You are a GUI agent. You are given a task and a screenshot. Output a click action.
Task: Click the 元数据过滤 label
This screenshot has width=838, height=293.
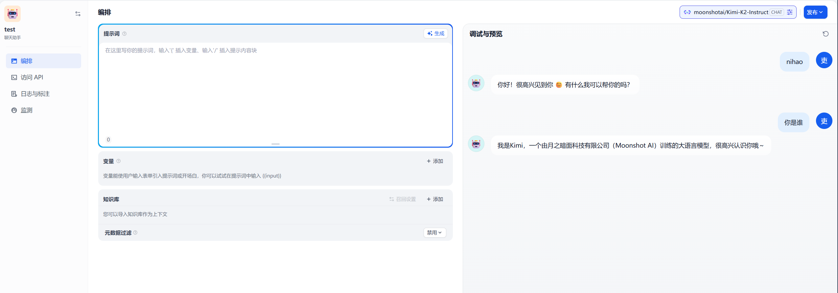[x=118, y=233]
